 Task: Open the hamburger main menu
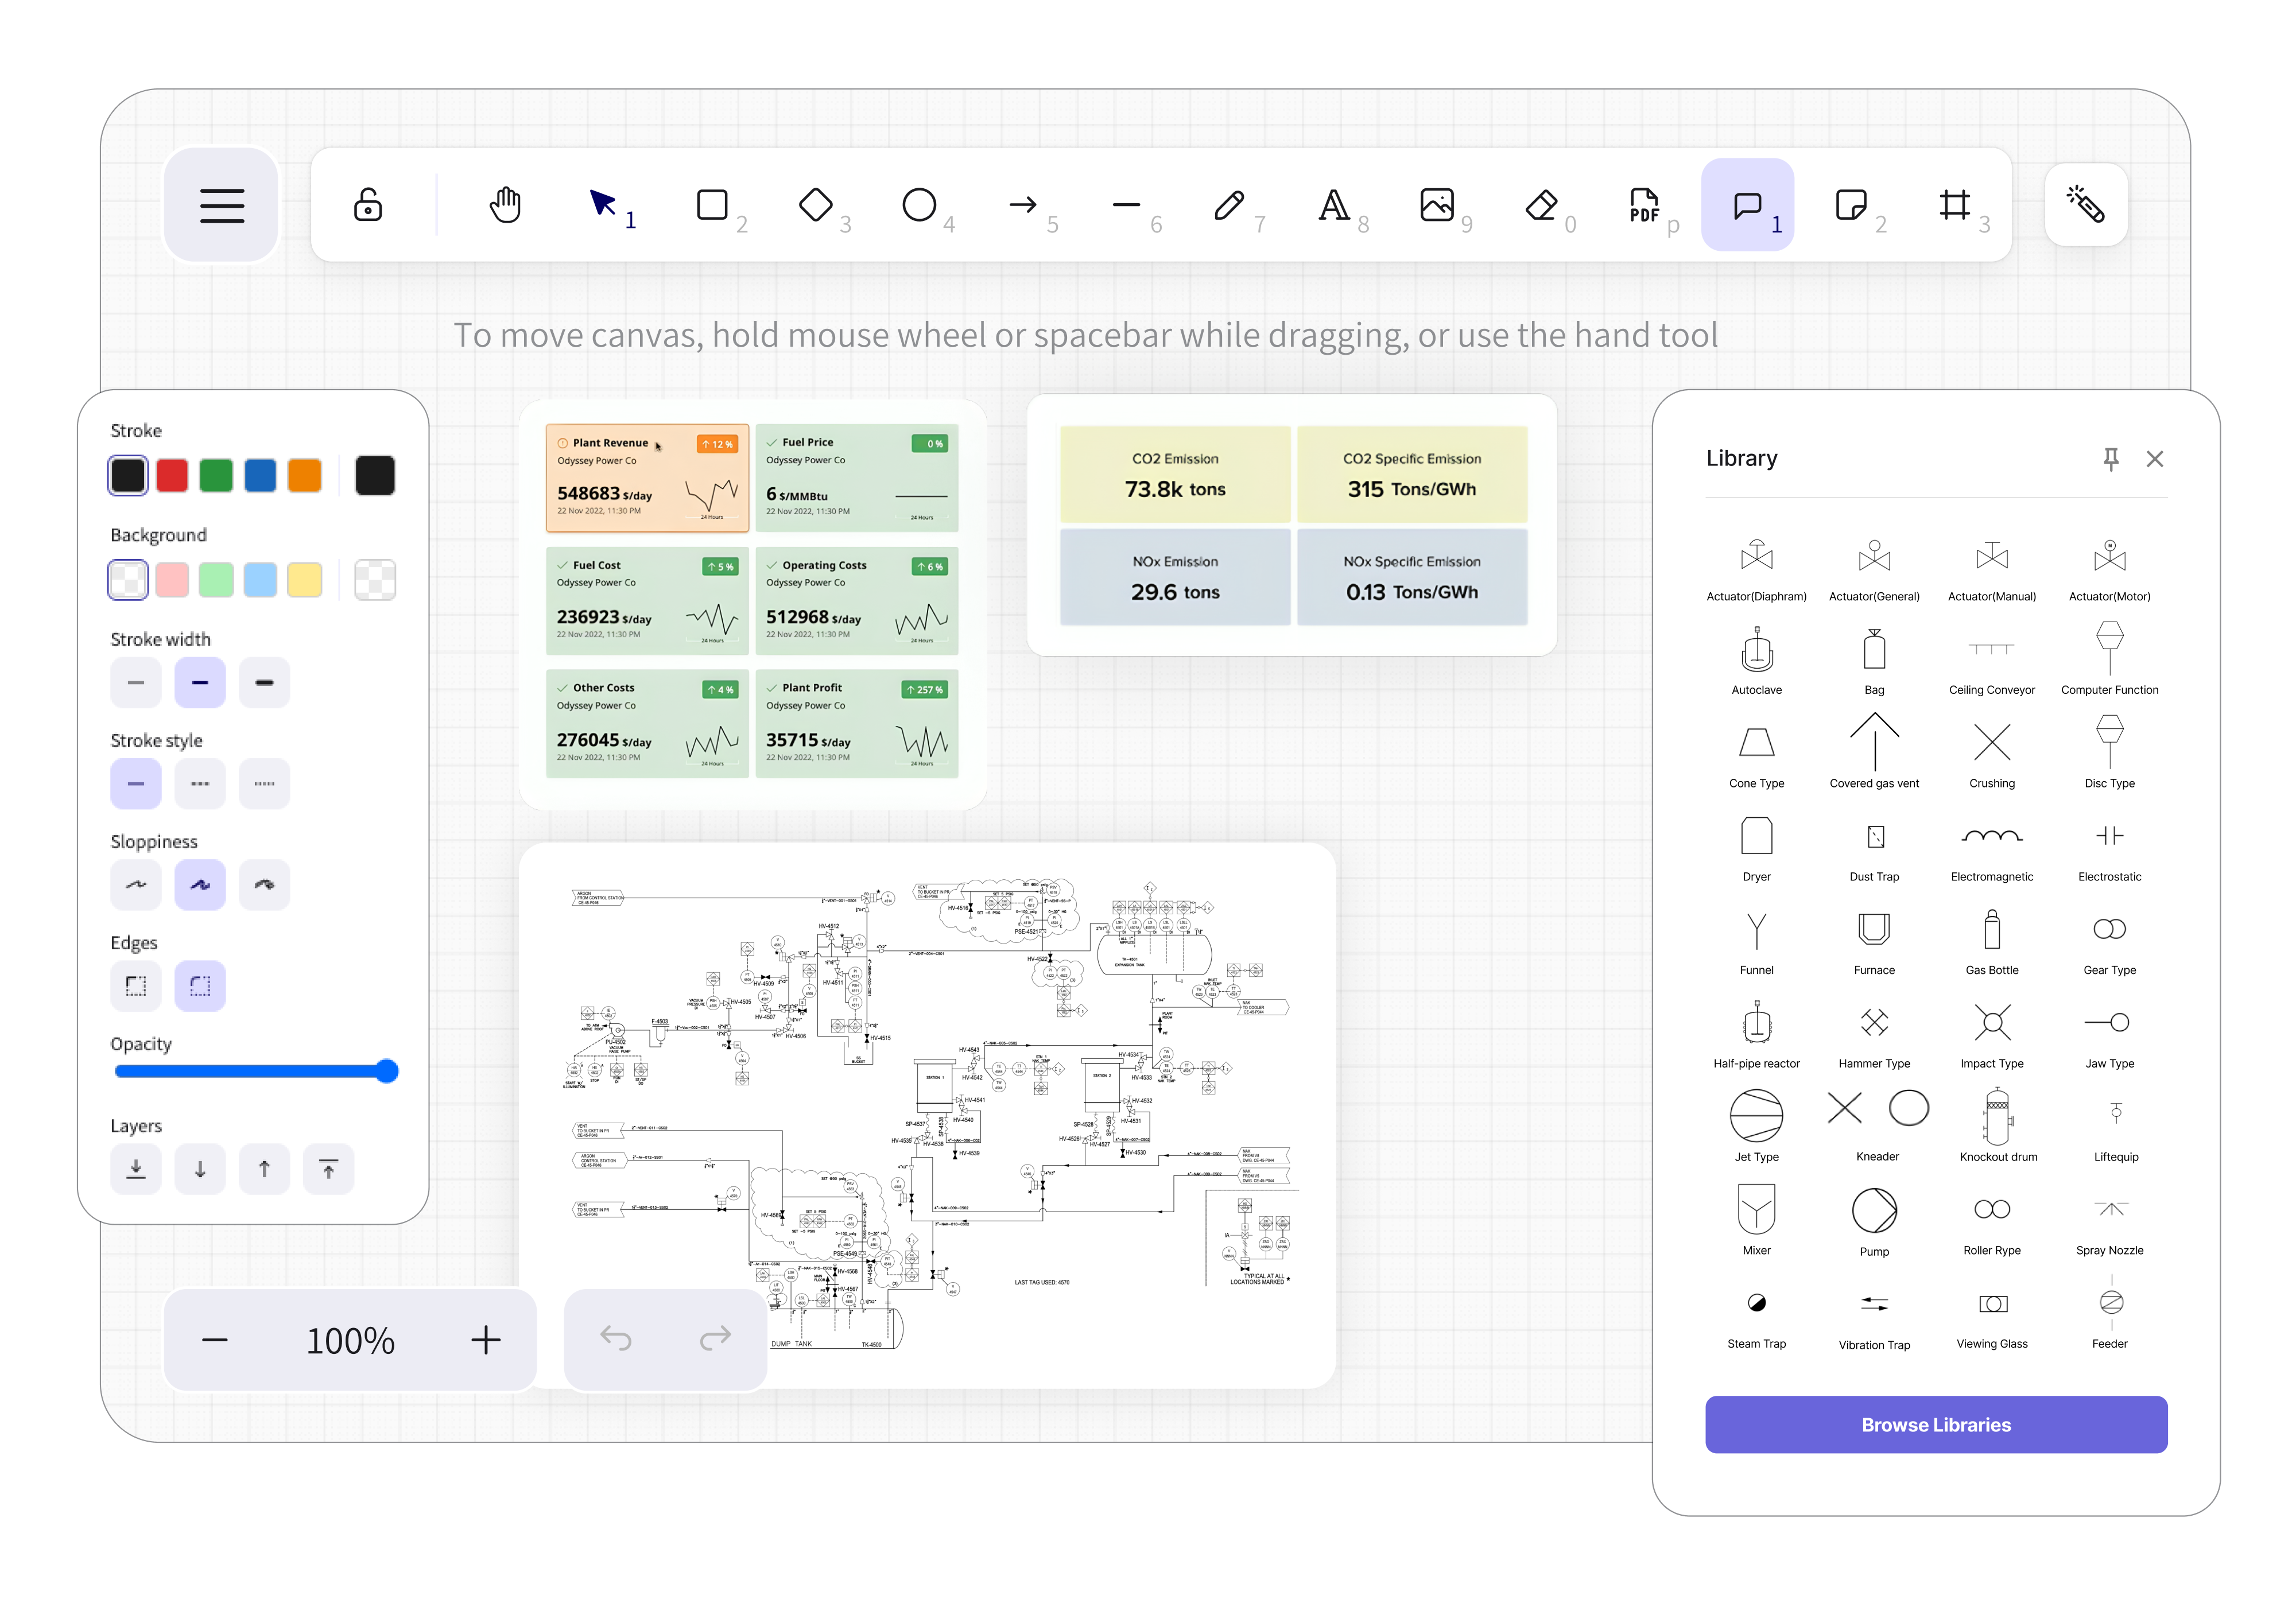point(222,205)
